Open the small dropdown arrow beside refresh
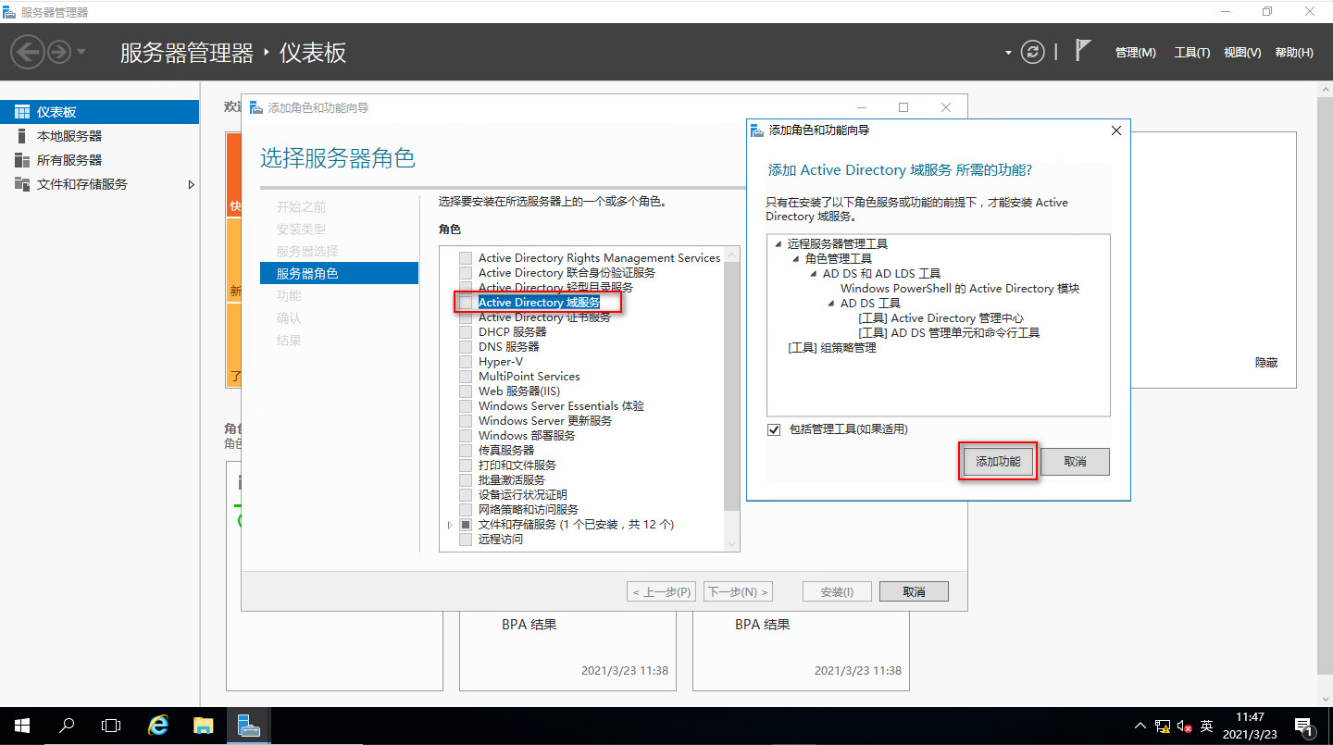 (1008, 53)
